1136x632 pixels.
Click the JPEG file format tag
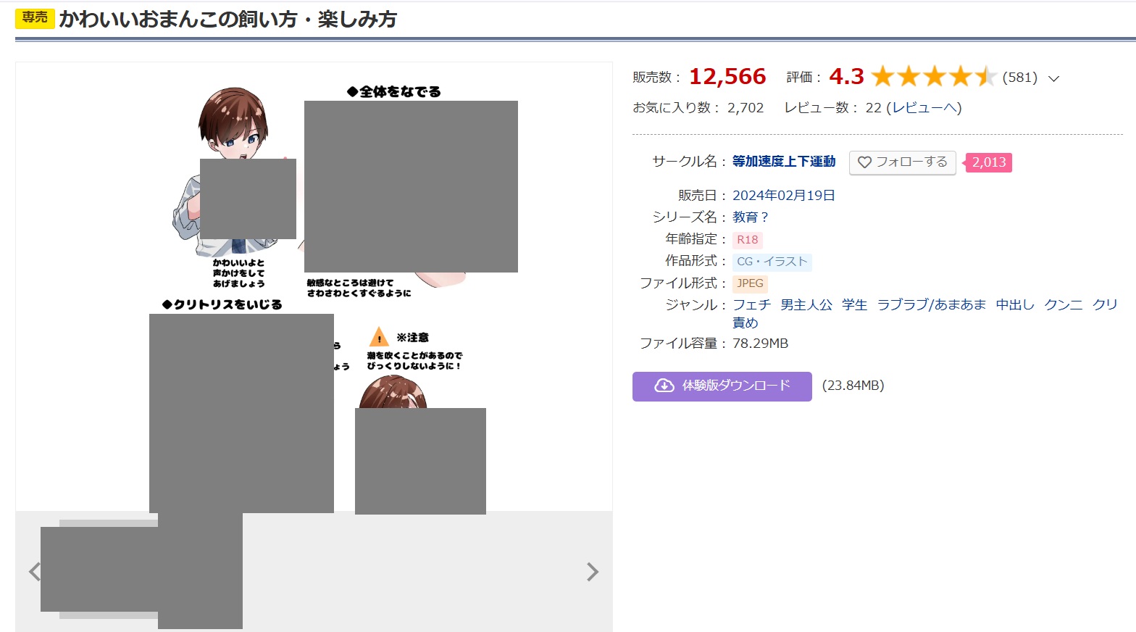(x=750, y=283)
